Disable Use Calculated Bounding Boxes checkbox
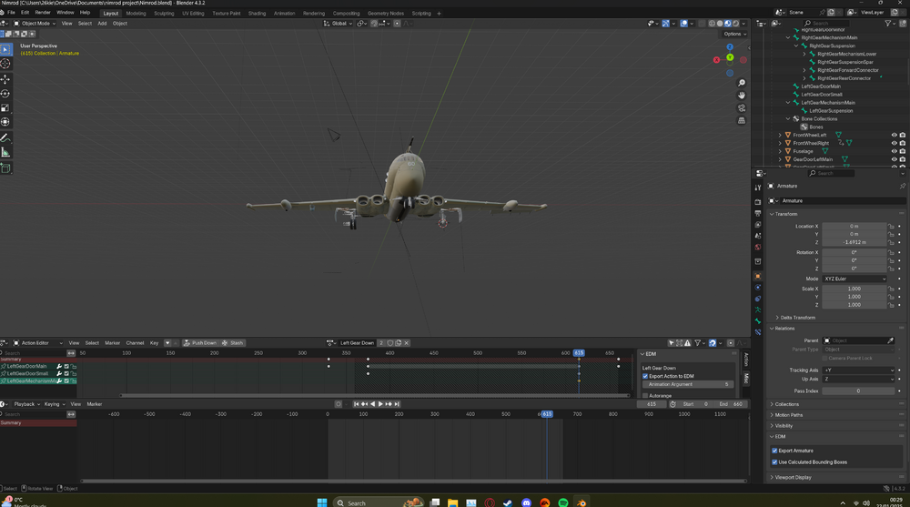Screen dimensions: 910x507 [x=775, y=462]
